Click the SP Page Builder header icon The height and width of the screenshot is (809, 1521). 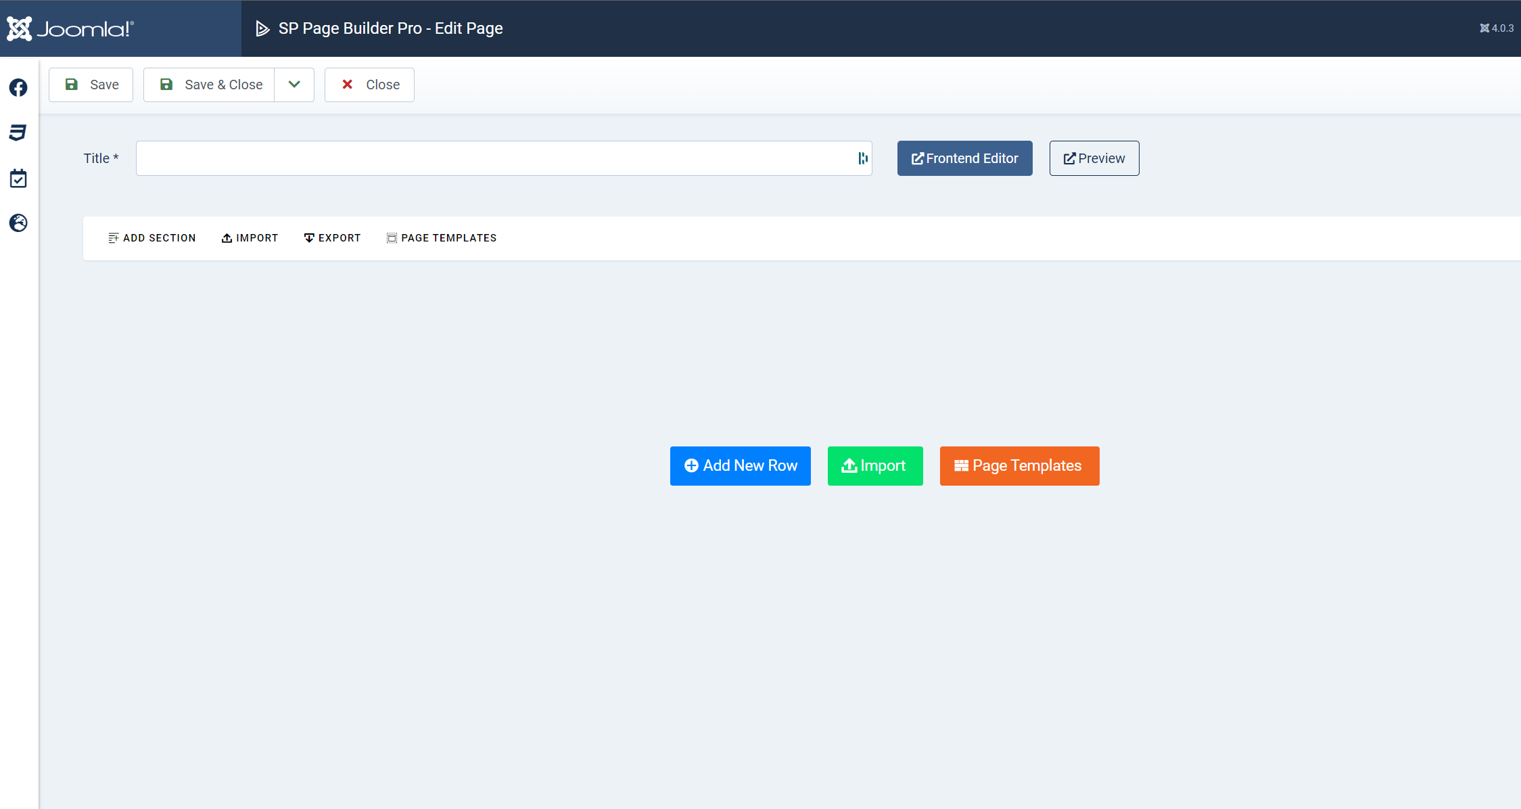point(262,28)
